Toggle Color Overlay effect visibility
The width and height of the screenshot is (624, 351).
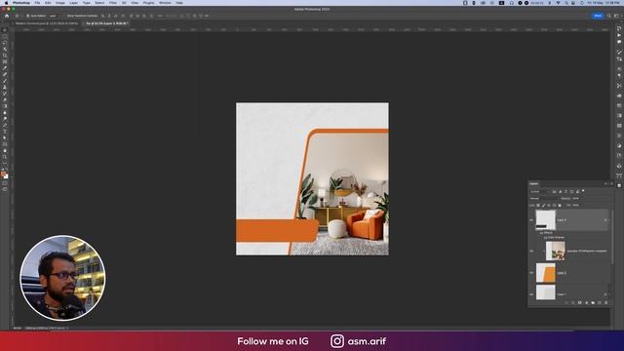[x=546, y=238]
